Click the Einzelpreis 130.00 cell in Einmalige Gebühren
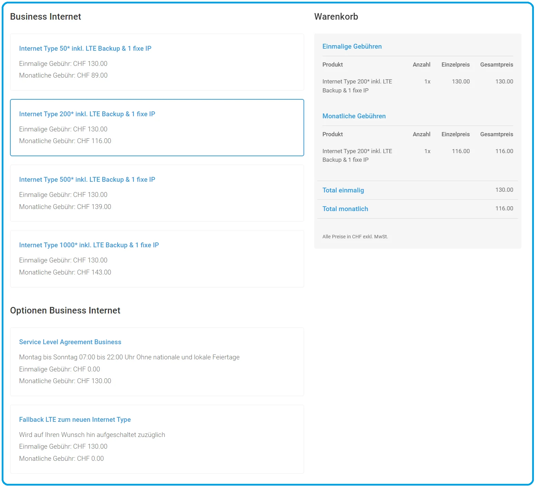Image resolution: width=537 pixels, height=488 pixels. click(461, 82)
